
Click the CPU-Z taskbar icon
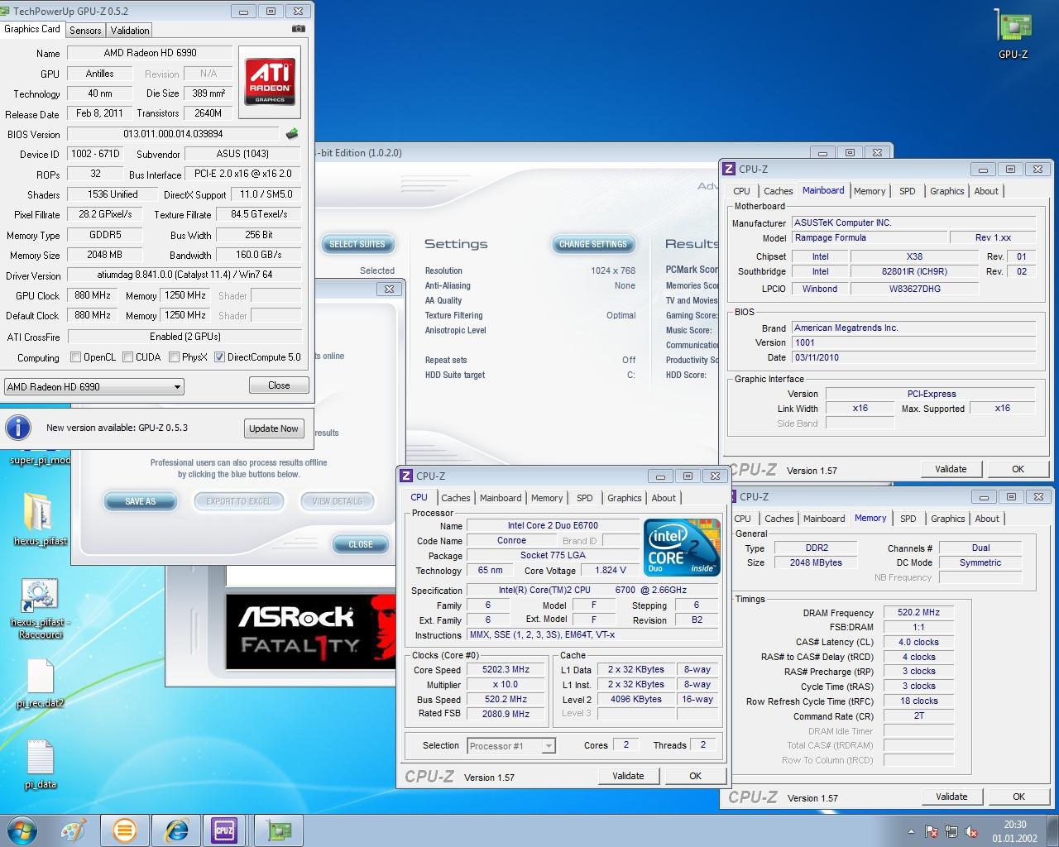tap(224, 830)
